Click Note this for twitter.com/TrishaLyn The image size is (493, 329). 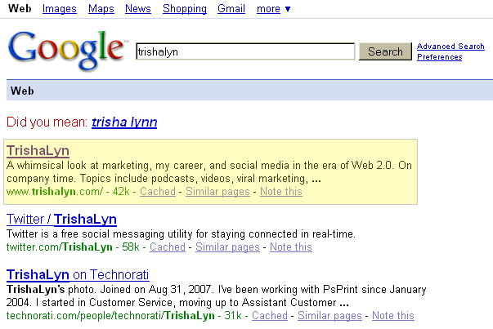click(x=291, y=247)
